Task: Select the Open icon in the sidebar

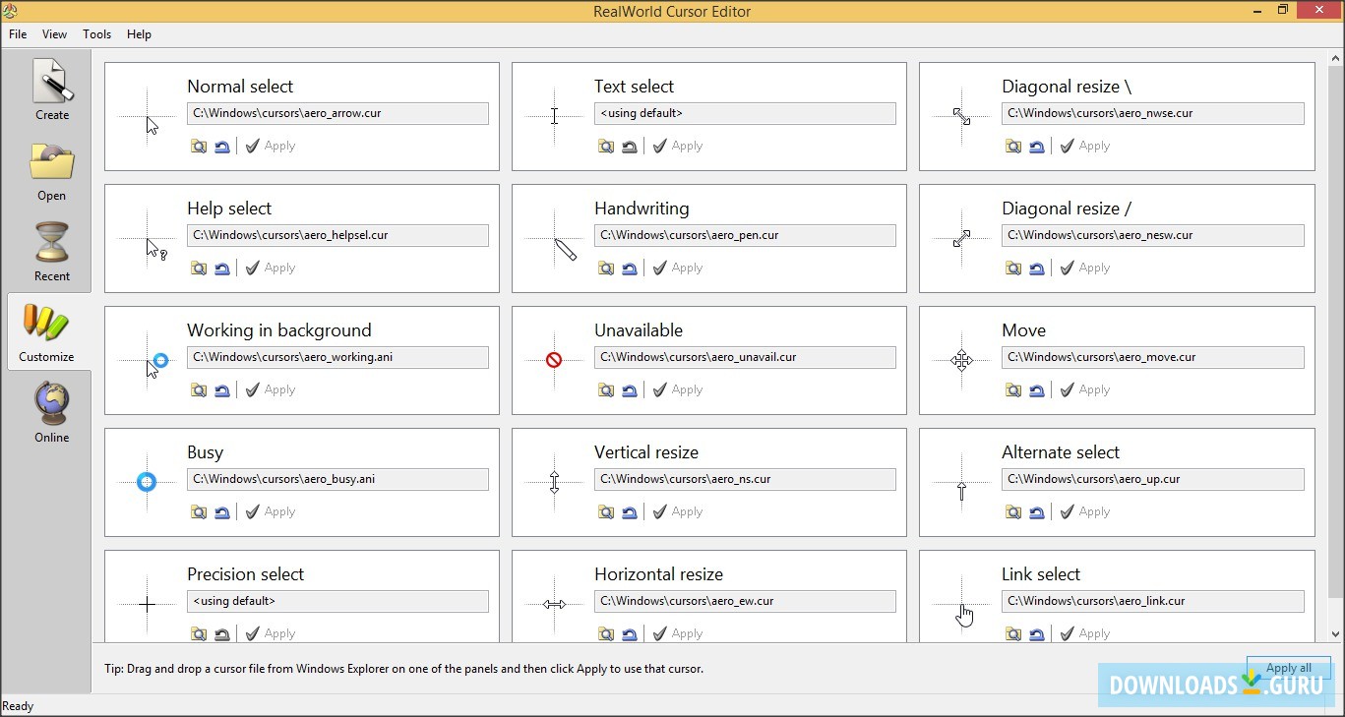Action: click(50, 169)
